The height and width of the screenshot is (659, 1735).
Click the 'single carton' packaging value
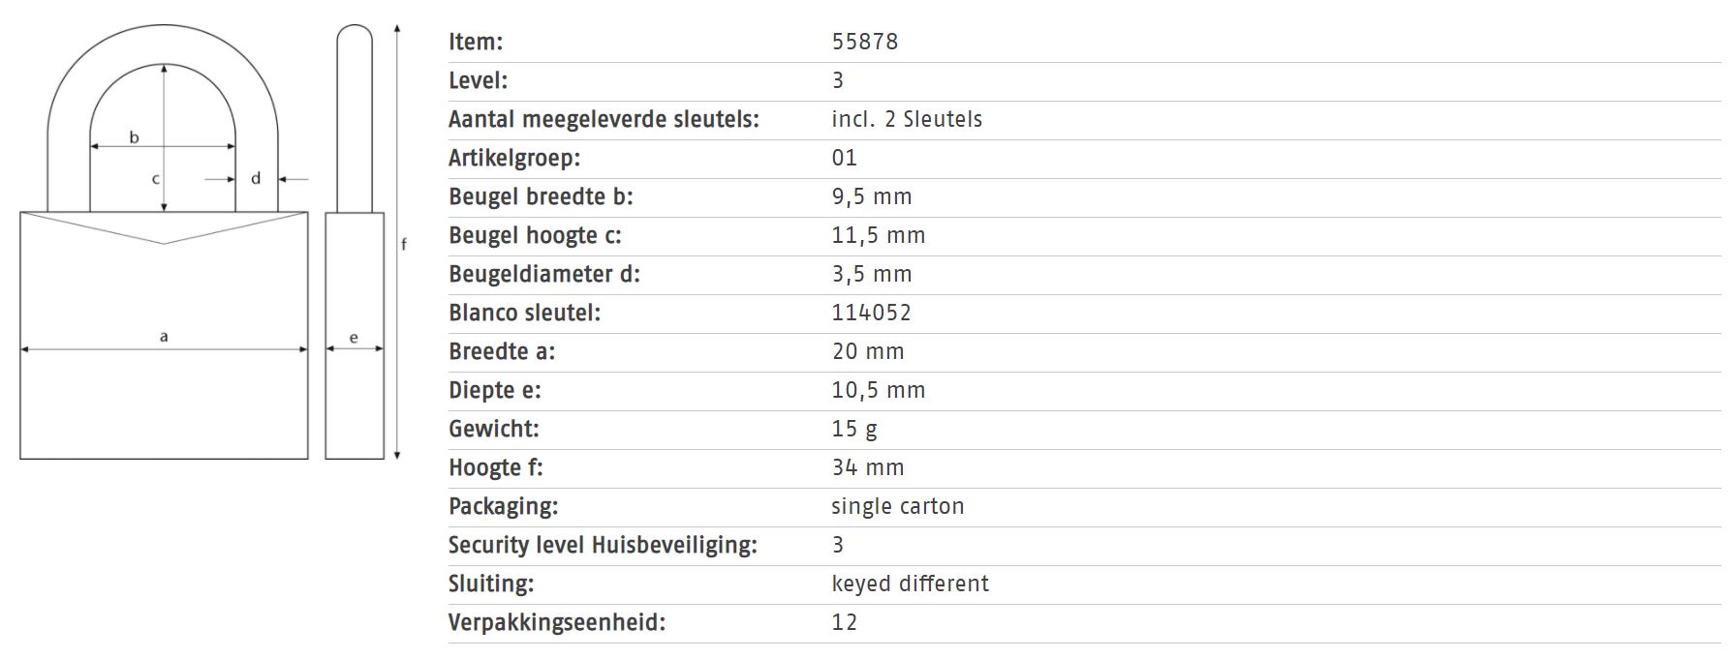point(898,506)
